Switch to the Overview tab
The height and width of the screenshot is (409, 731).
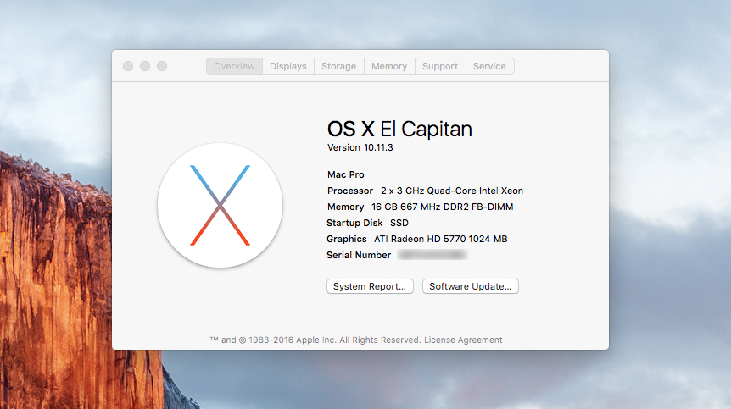(234, 66)
